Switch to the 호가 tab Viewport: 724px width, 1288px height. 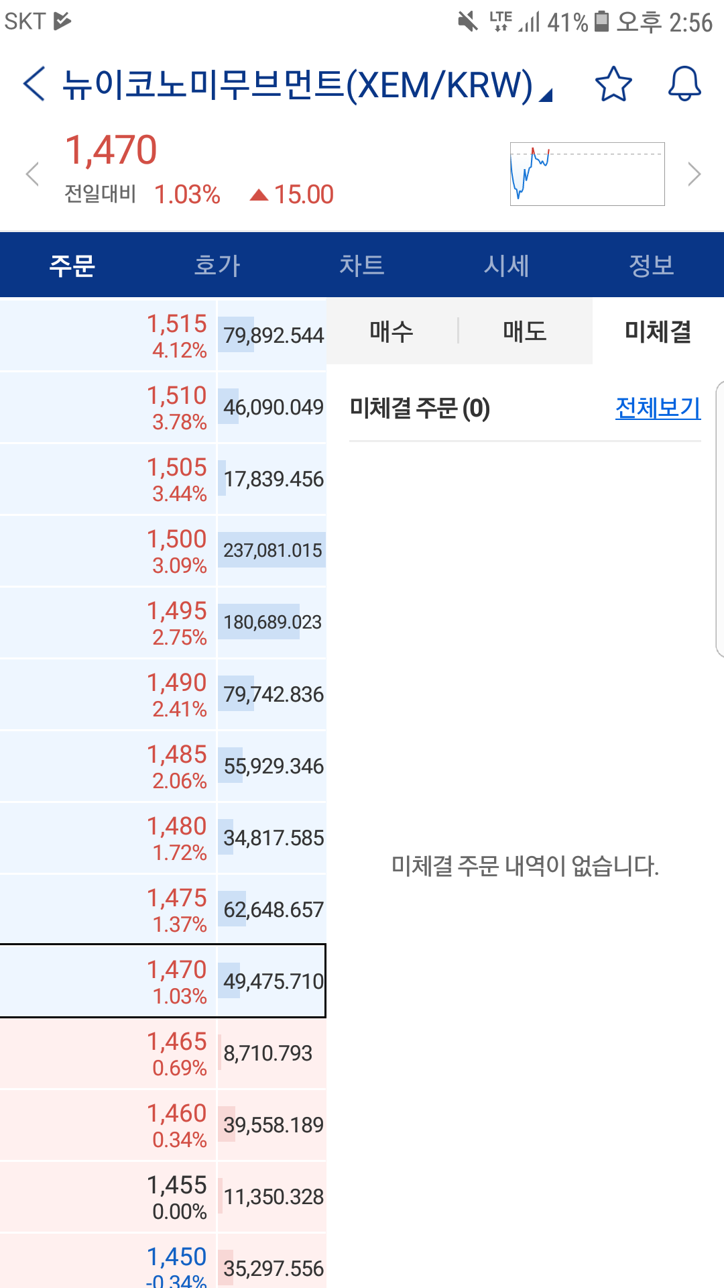coord(217,265)
